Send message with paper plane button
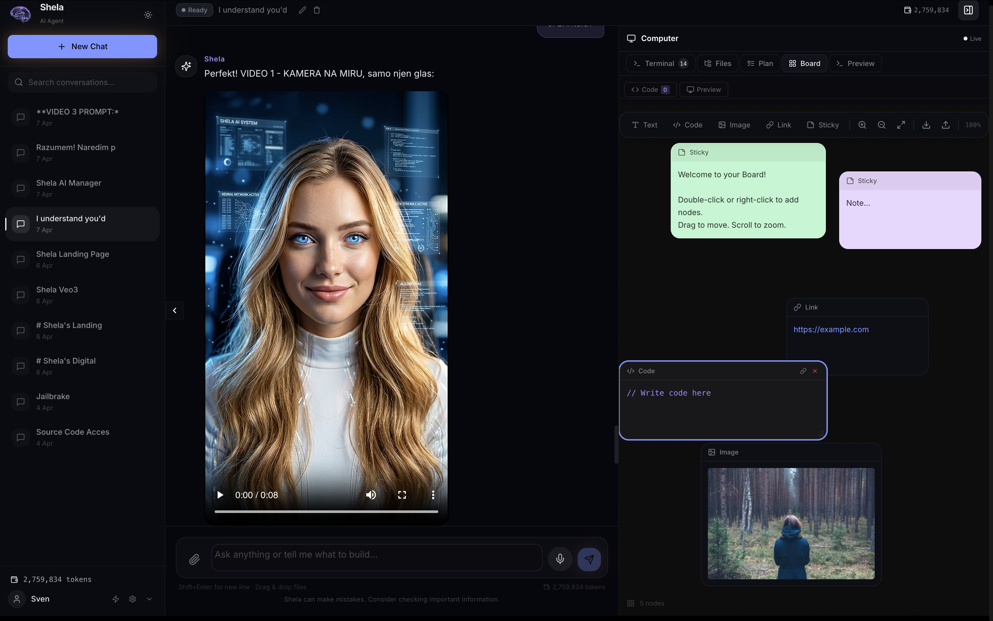Screen dimensions: 993x621 coord(589,559)
